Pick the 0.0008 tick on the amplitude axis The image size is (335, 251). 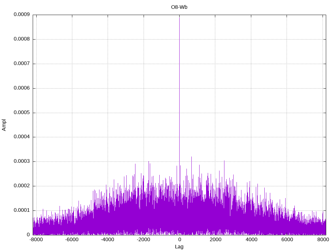point(22,39)
